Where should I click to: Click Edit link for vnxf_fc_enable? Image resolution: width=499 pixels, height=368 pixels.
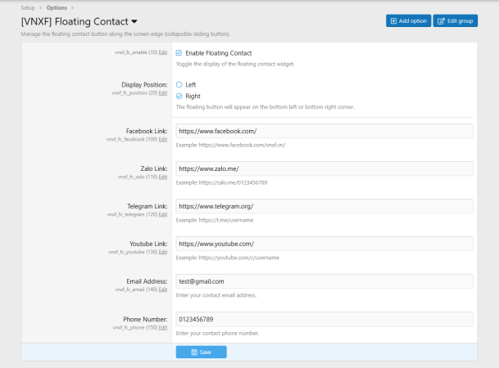[x=163, y=52]
